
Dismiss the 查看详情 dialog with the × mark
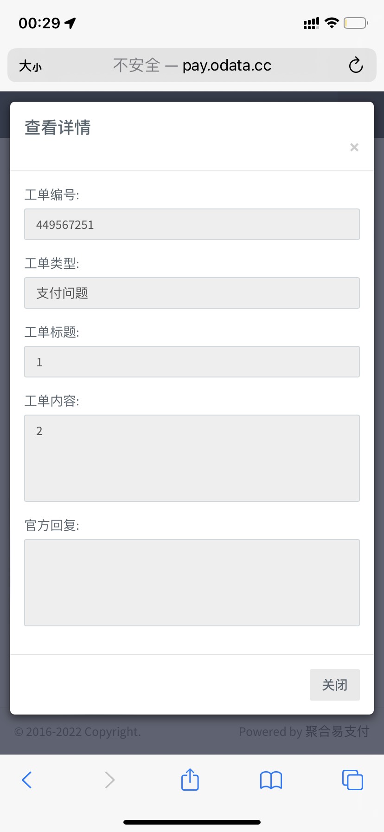coord(354,147)
